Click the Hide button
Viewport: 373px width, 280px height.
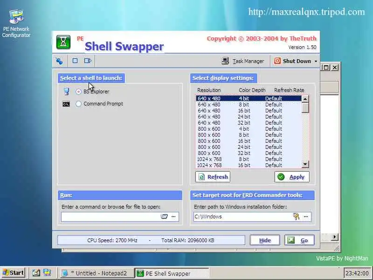click(265, 240)
